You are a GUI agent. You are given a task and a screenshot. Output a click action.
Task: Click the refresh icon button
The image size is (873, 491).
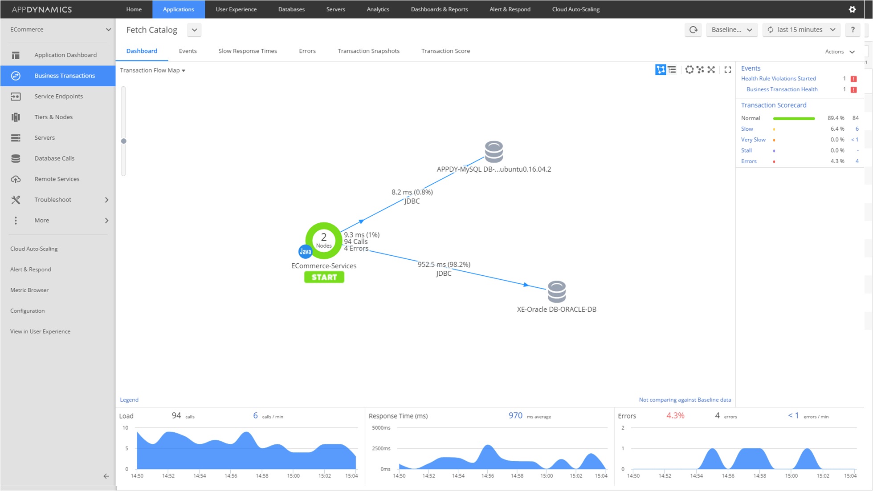point(694,30)
